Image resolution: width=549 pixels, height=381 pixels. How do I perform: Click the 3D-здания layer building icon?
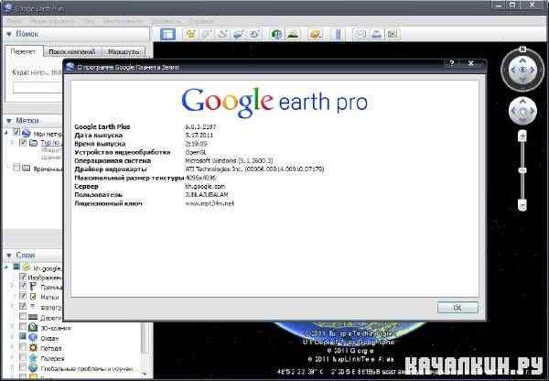pyautogui.click(x=33, y=328)
